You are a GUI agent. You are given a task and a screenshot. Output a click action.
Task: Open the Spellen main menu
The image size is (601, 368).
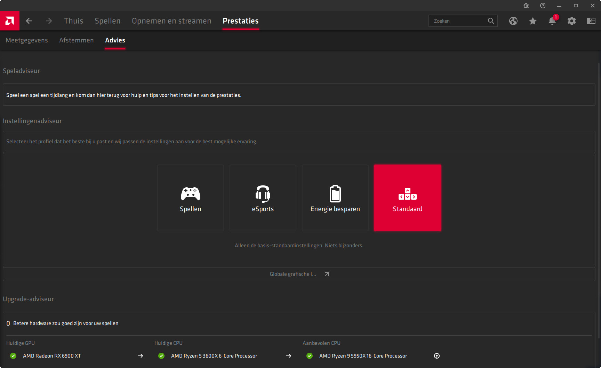pos(107,21)
